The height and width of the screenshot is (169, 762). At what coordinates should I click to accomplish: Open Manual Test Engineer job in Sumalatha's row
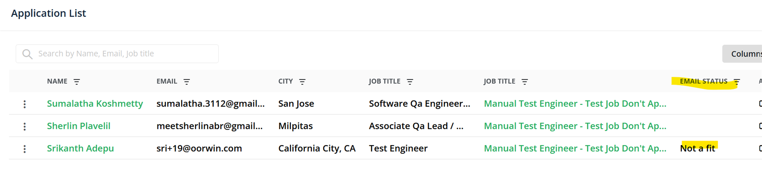pos(575,104)
